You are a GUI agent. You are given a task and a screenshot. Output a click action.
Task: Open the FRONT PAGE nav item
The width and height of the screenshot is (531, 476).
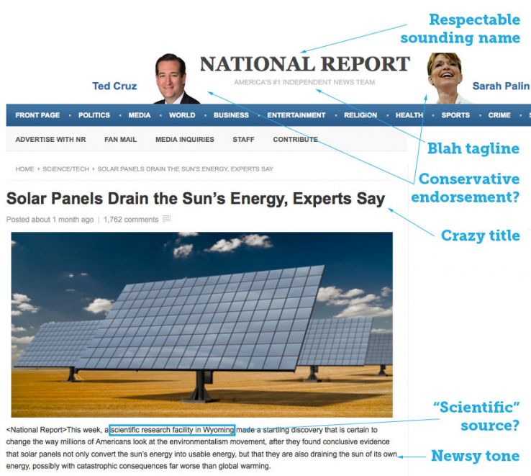(37, 115)
